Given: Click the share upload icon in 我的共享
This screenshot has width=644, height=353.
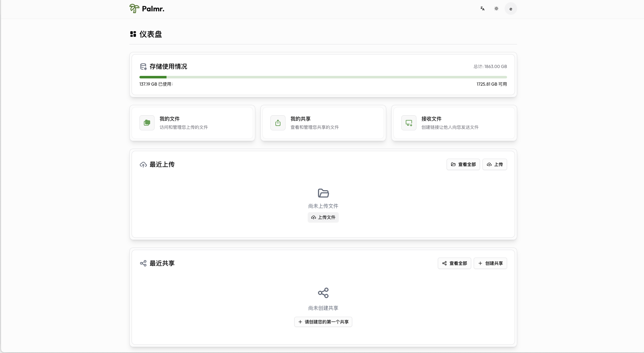Looking at the screenshot, I should point(278,123).
